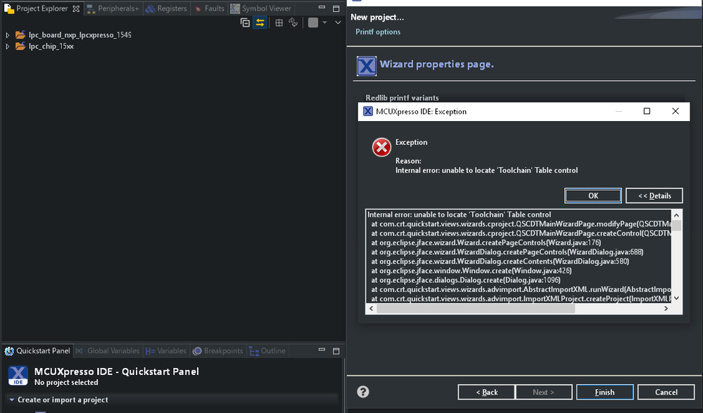Image resolution: width=703 pixels, height=413 pixels.
Task: Click 'Window.create(Window.java:426)' trace line
Action: 471,271
